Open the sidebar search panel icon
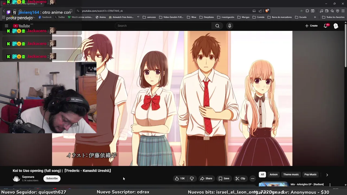Screen dimensions: 347x195 [313, 11]
